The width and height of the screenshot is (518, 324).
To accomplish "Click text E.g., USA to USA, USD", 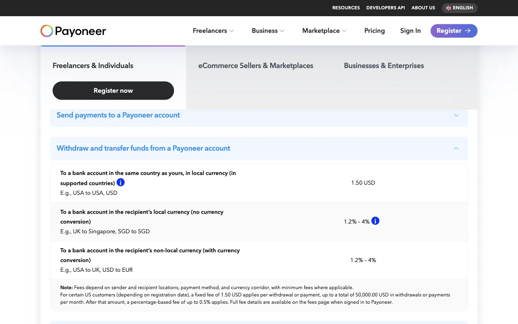I will click(x=89, y=193).
